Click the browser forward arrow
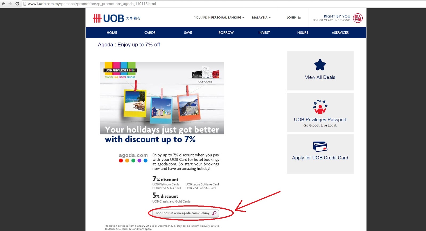 10,4
